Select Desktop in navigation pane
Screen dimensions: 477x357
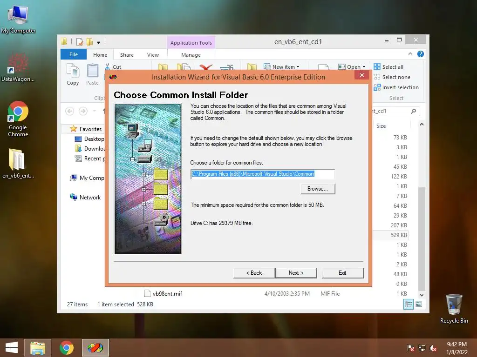point(89,139)
